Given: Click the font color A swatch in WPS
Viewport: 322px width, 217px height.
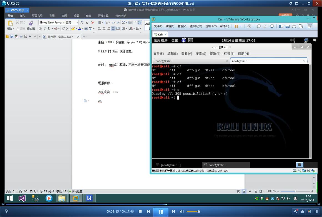Looking at the screenshot, I should [x=79, y=29].
